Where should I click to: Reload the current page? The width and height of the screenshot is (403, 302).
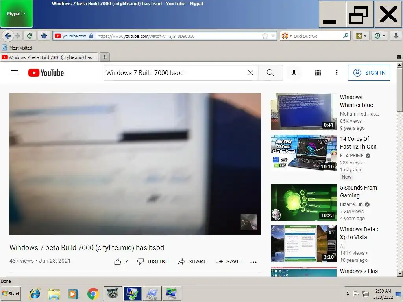[30, 36]
